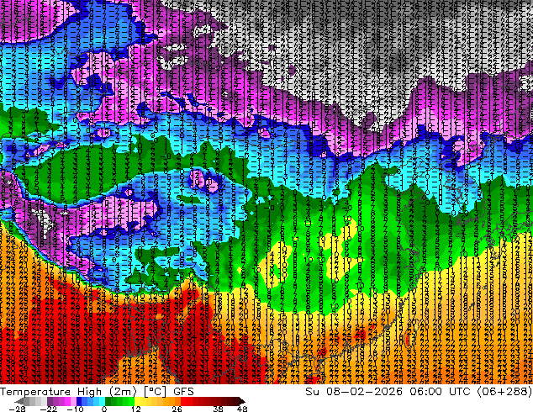
Task: Click the dark green swatch right of 0
Action: coord(108,401)
